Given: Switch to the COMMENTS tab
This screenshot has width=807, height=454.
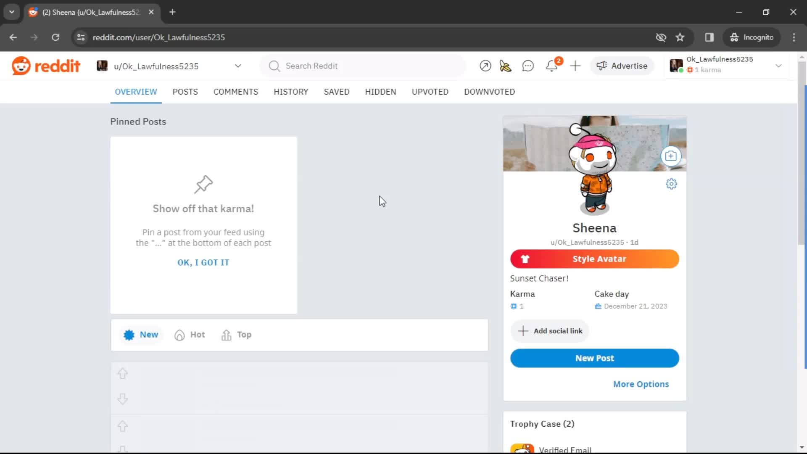Looking at the screenshot, I should tap(235, 92).
